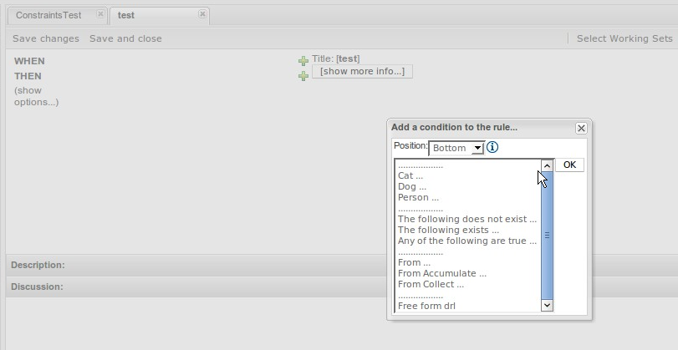Click green plus icon beside THEN row
The image size is (678, 350).
tap(303, 76)
